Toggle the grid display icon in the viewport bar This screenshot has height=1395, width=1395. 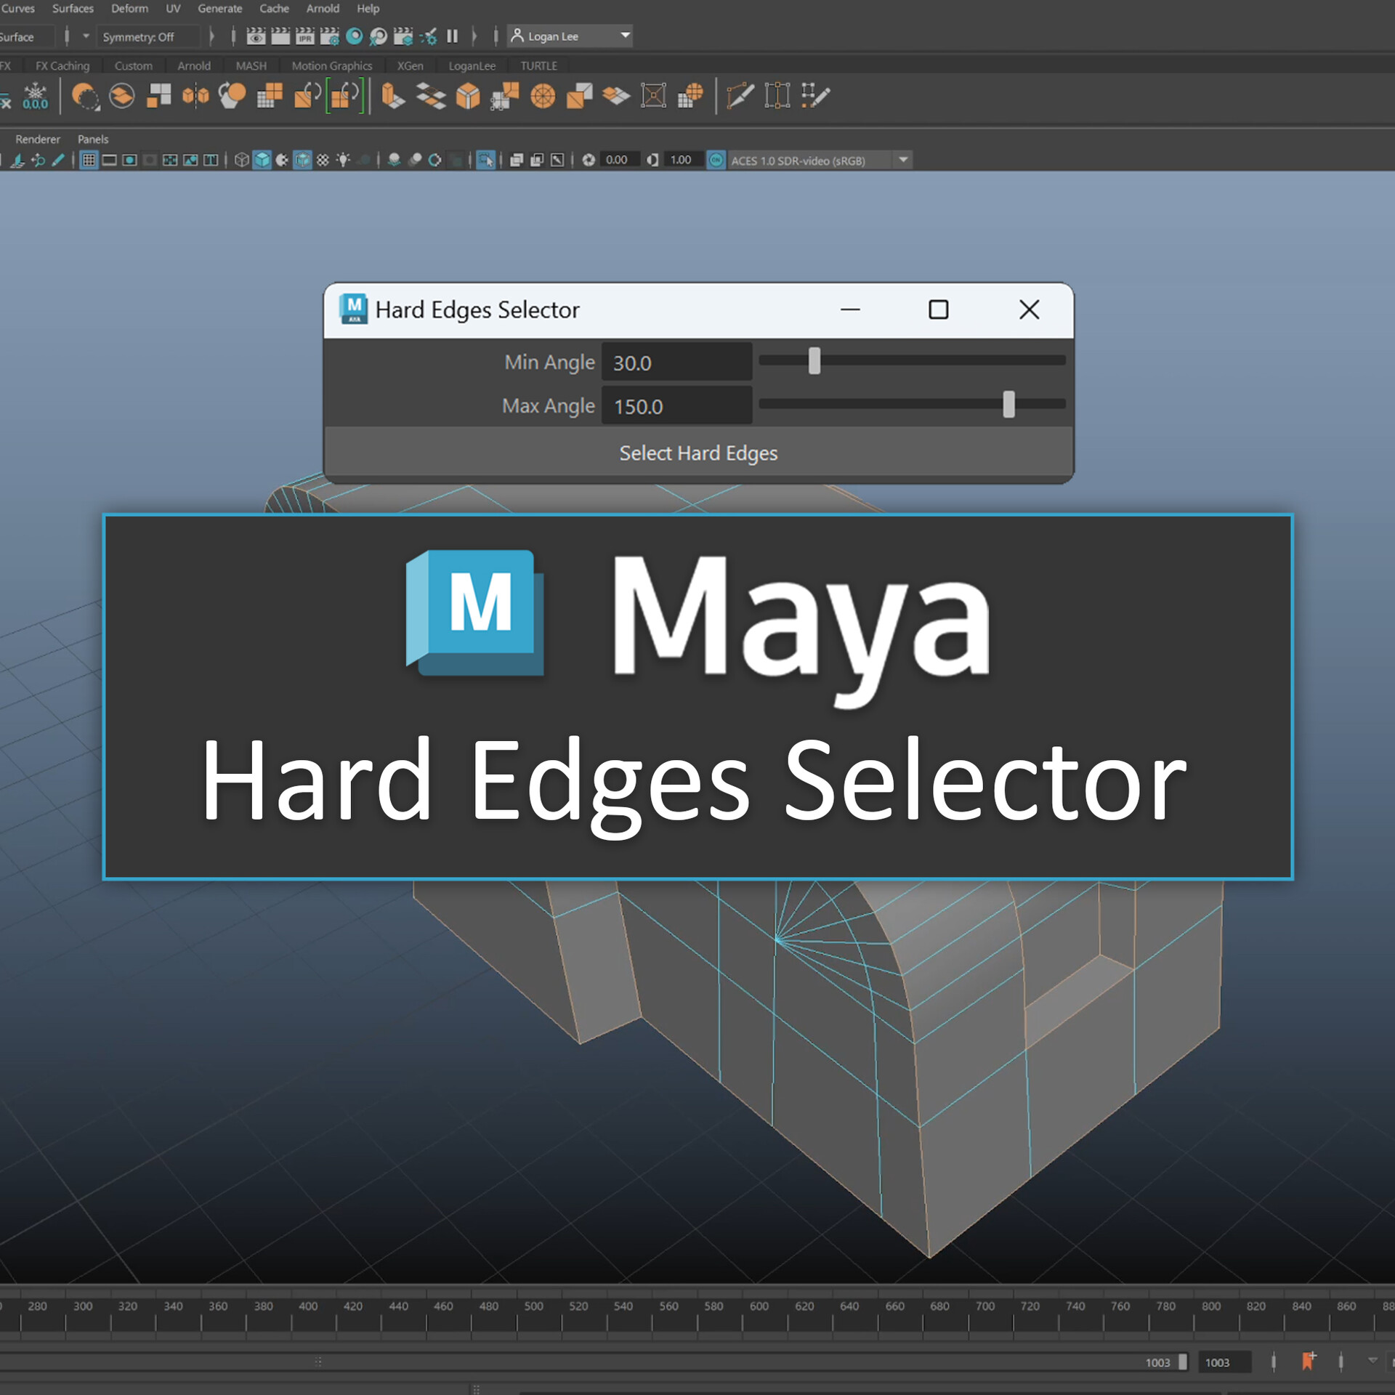point(89,160)
